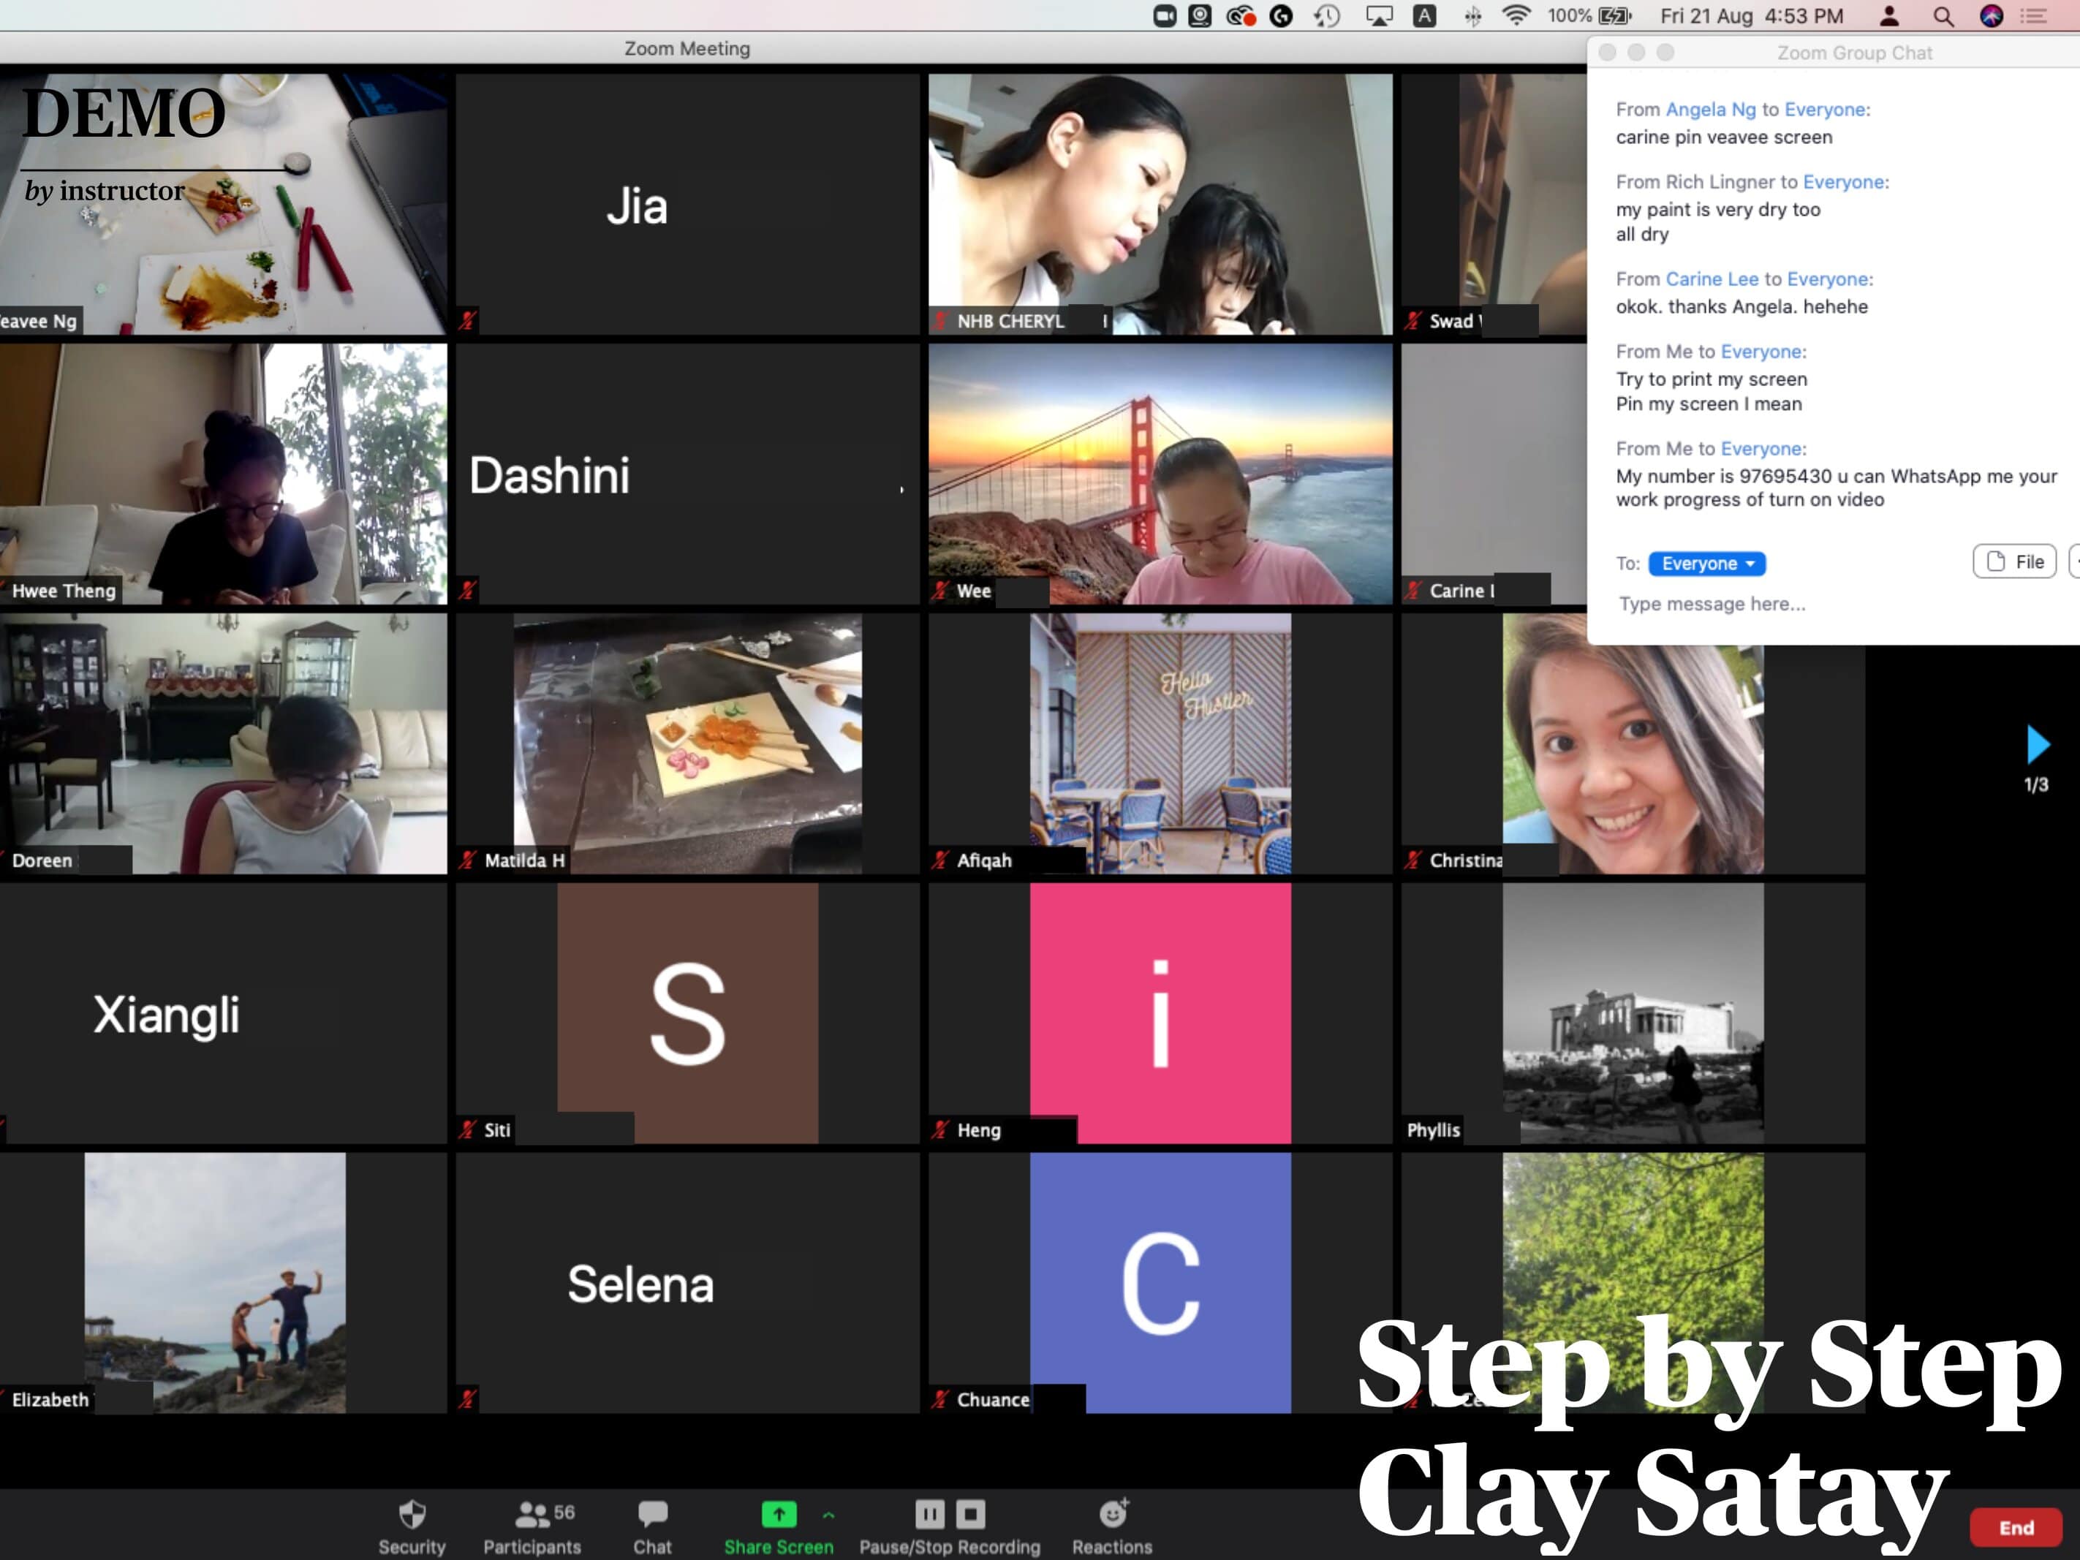Expand Share Screen options caret

click(828, 1515)
